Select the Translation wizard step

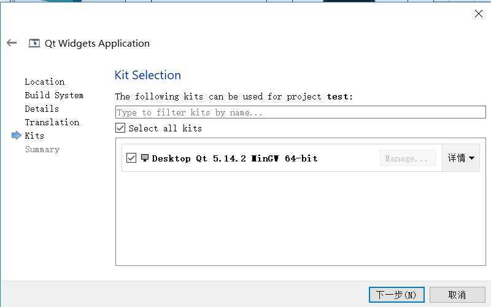point(52,122)
